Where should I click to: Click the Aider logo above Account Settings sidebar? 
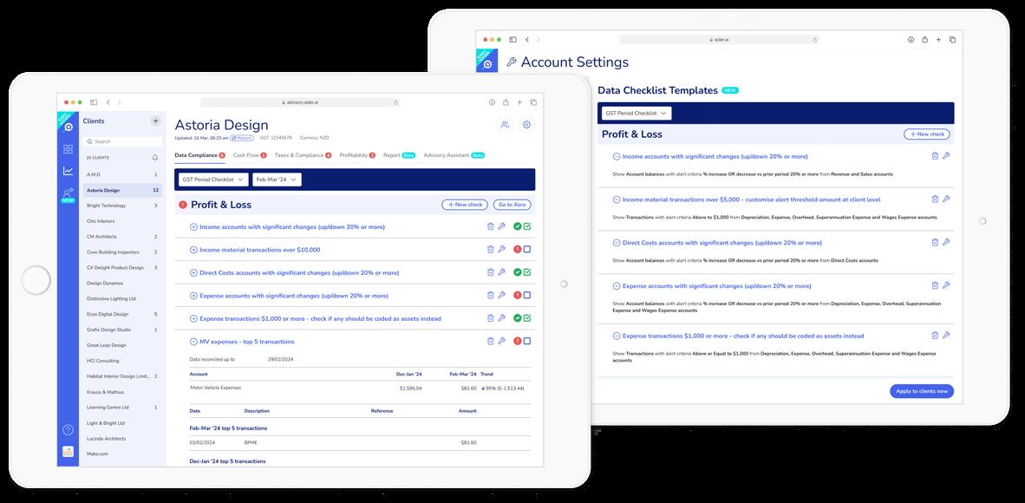[487, 61]
